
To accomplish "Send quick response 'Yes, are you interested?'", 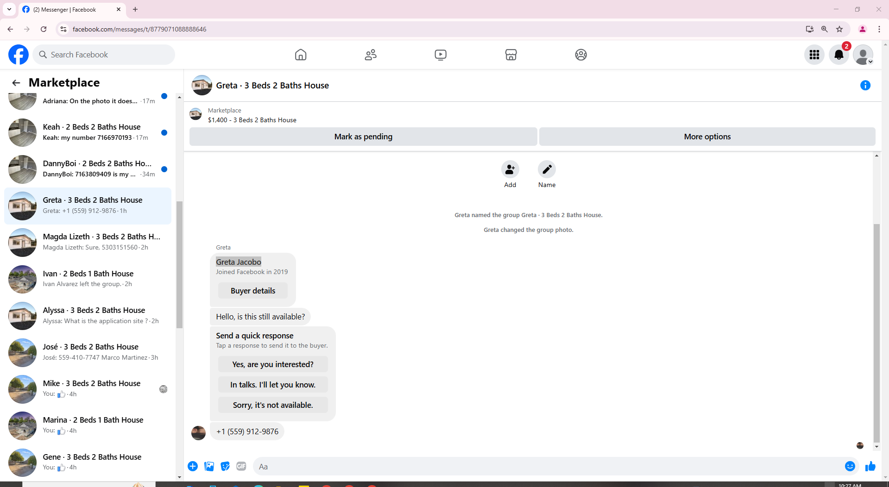I will tap(273, 364).
